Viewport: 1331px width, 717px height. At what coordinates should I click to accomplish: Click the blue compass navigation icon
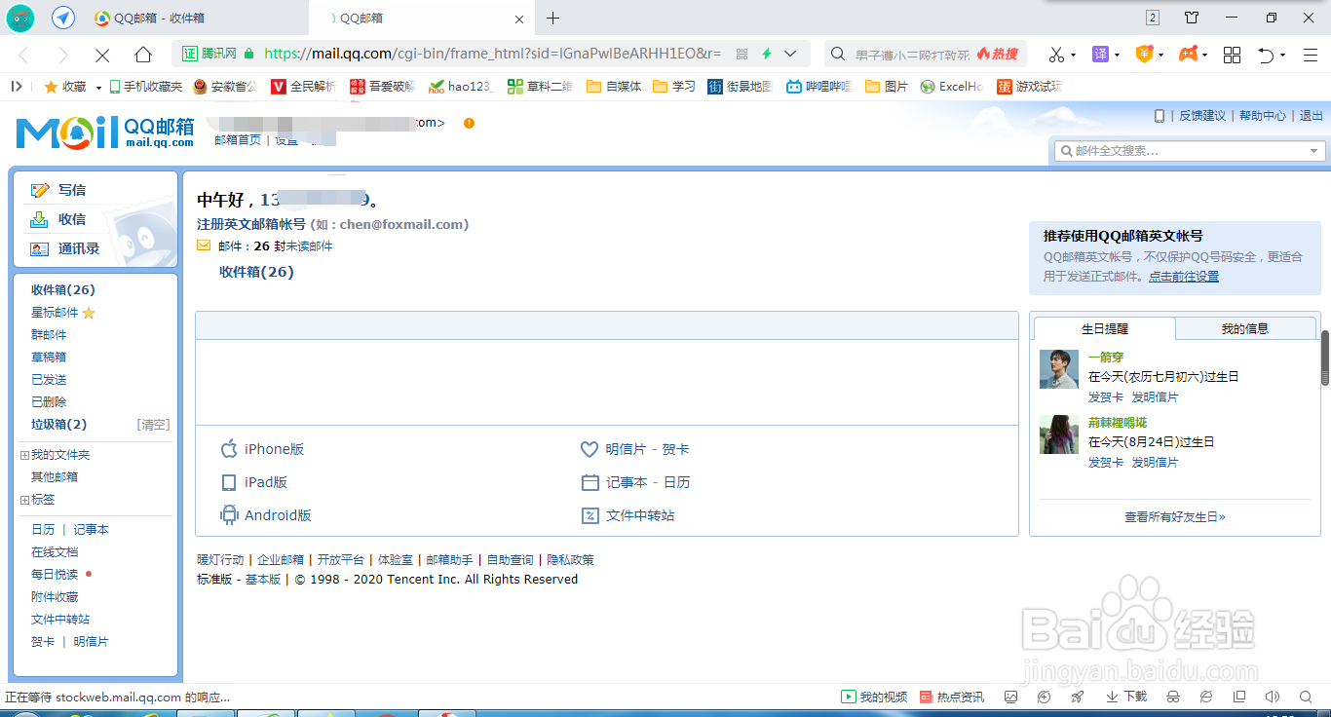[x=63, y=18]
